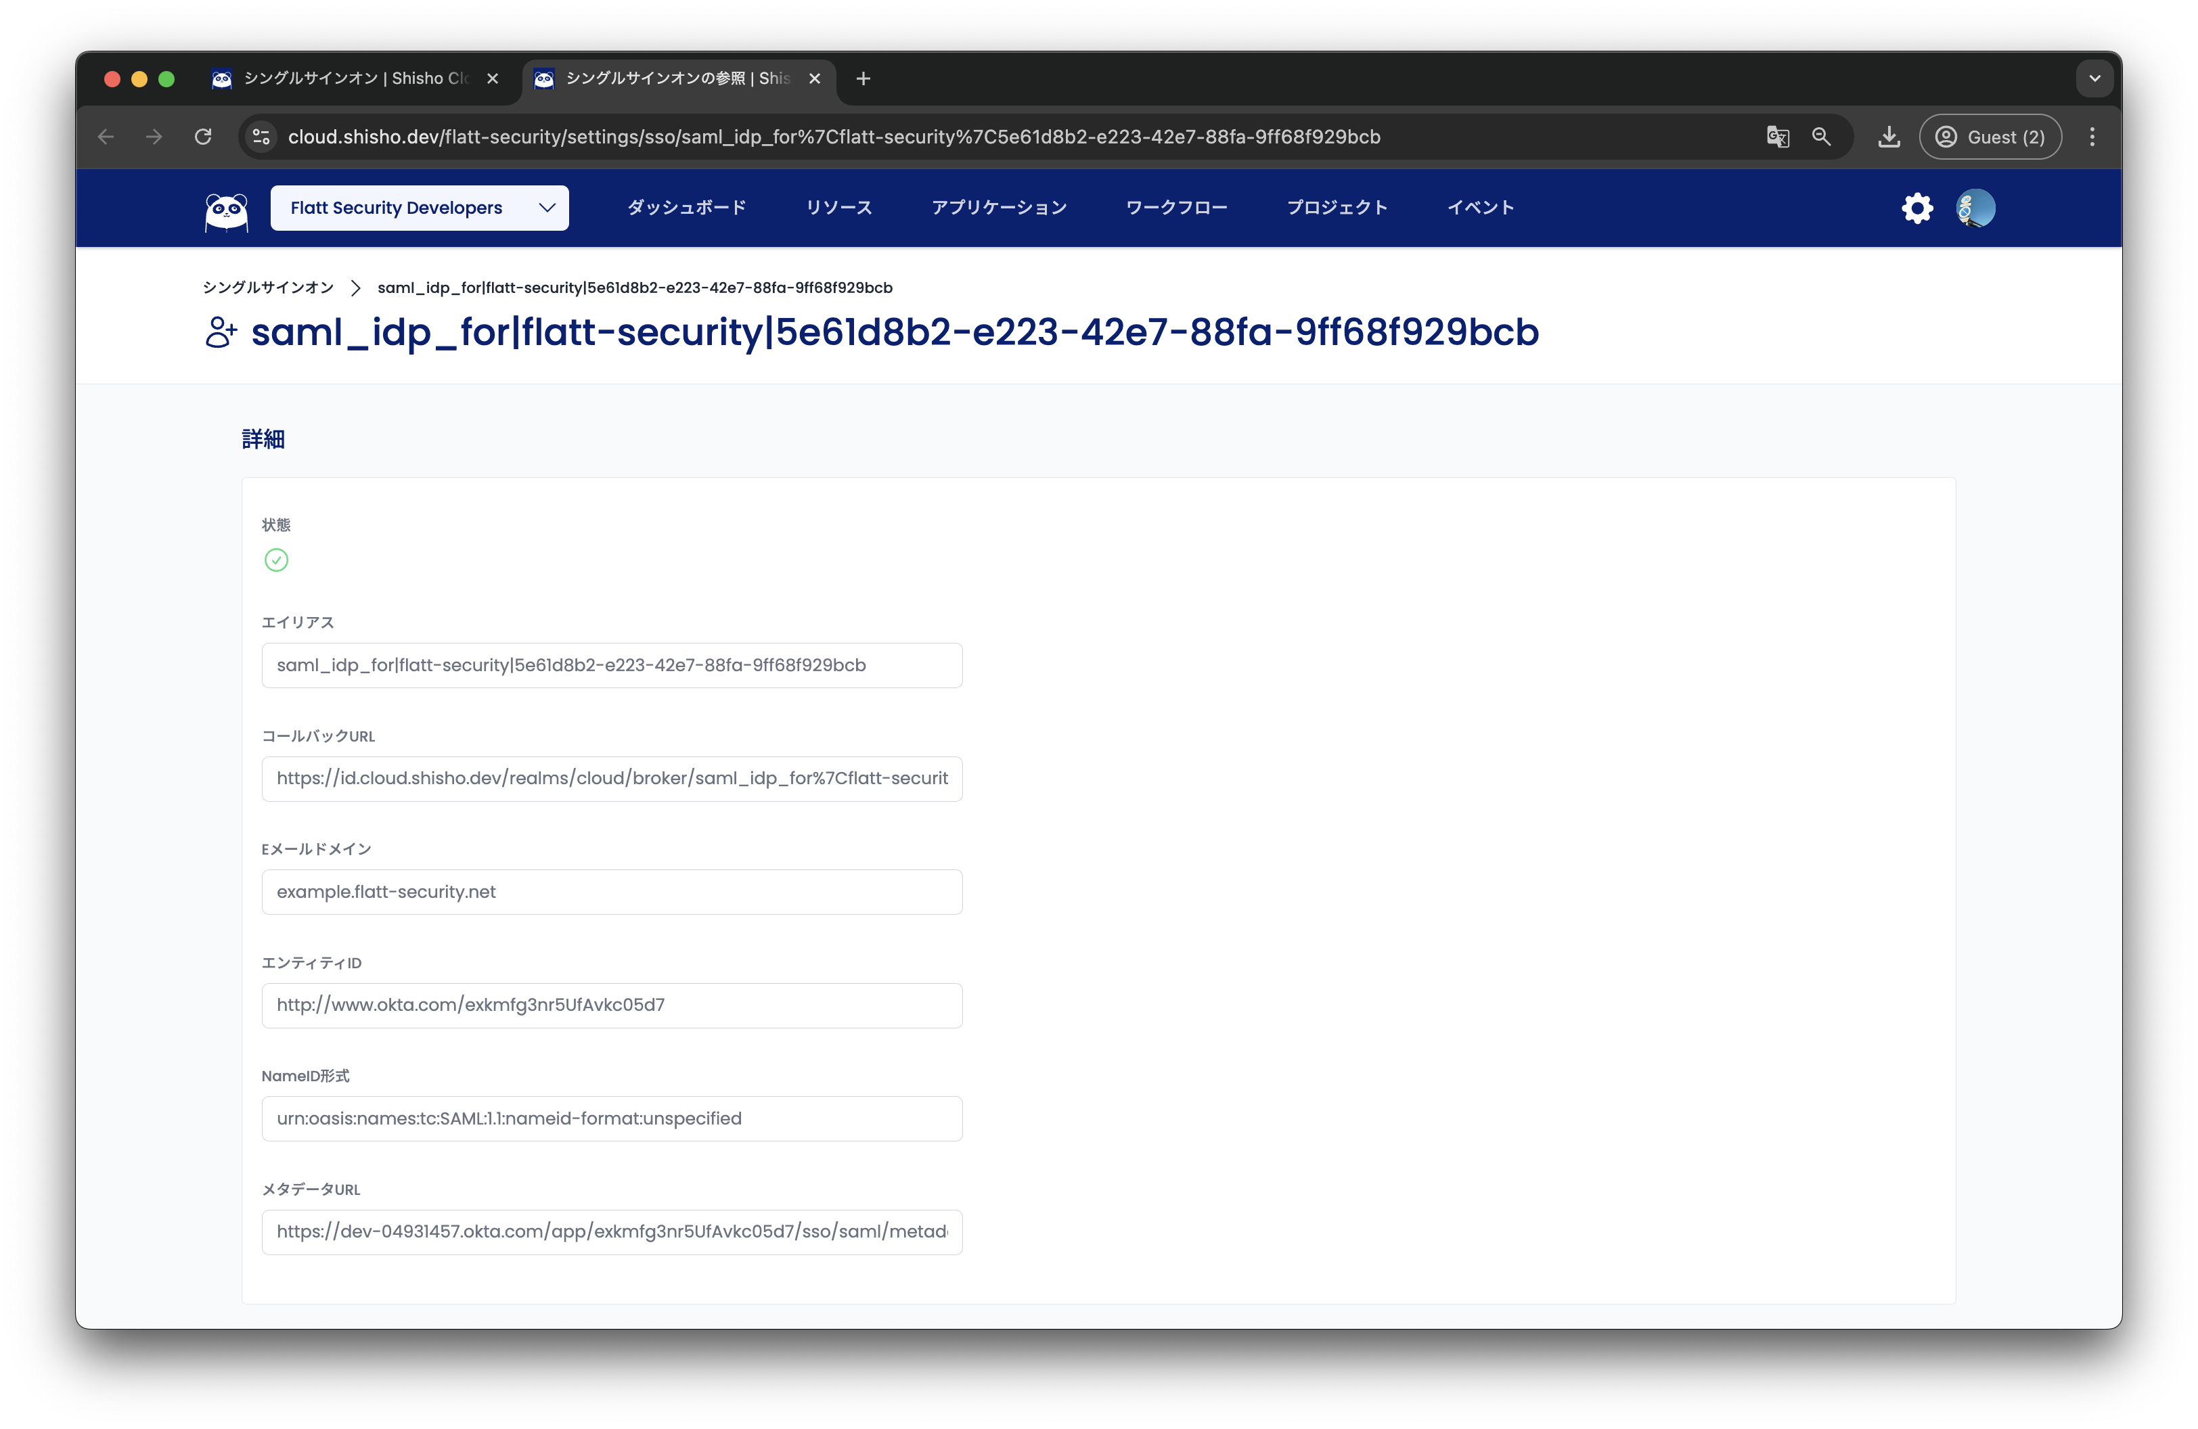Click the breadcrumb chevron separator
Viewport: 2198px width, 1429px height.
coord(355,288)
